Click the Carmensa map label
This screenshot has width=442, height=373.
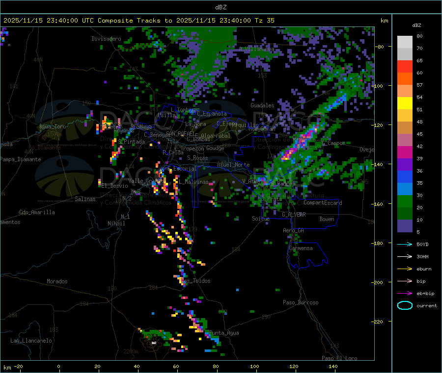tap(301, 248)
